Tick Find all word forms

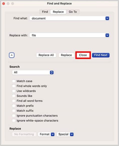[14, 101]
